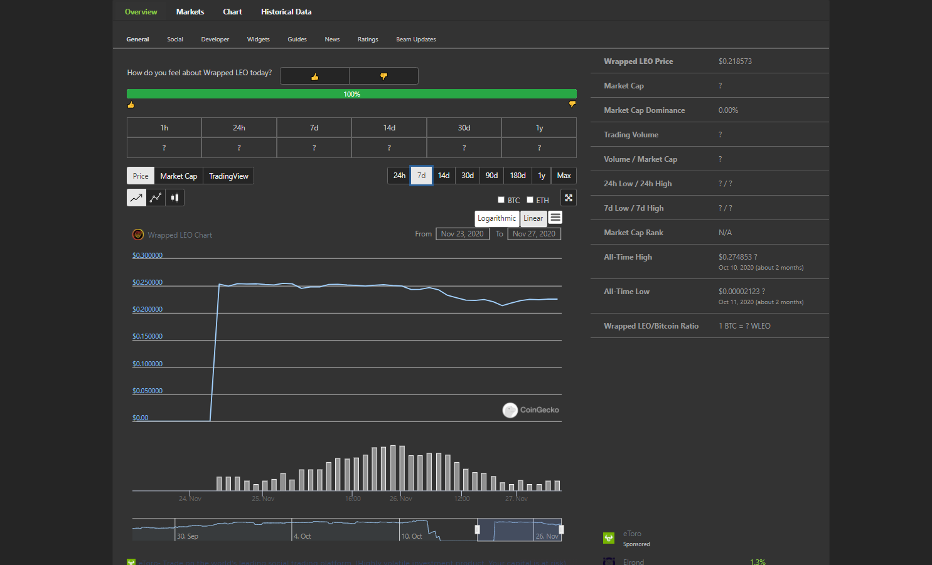Click the eToro sponsored link

[x=632, y=534]
